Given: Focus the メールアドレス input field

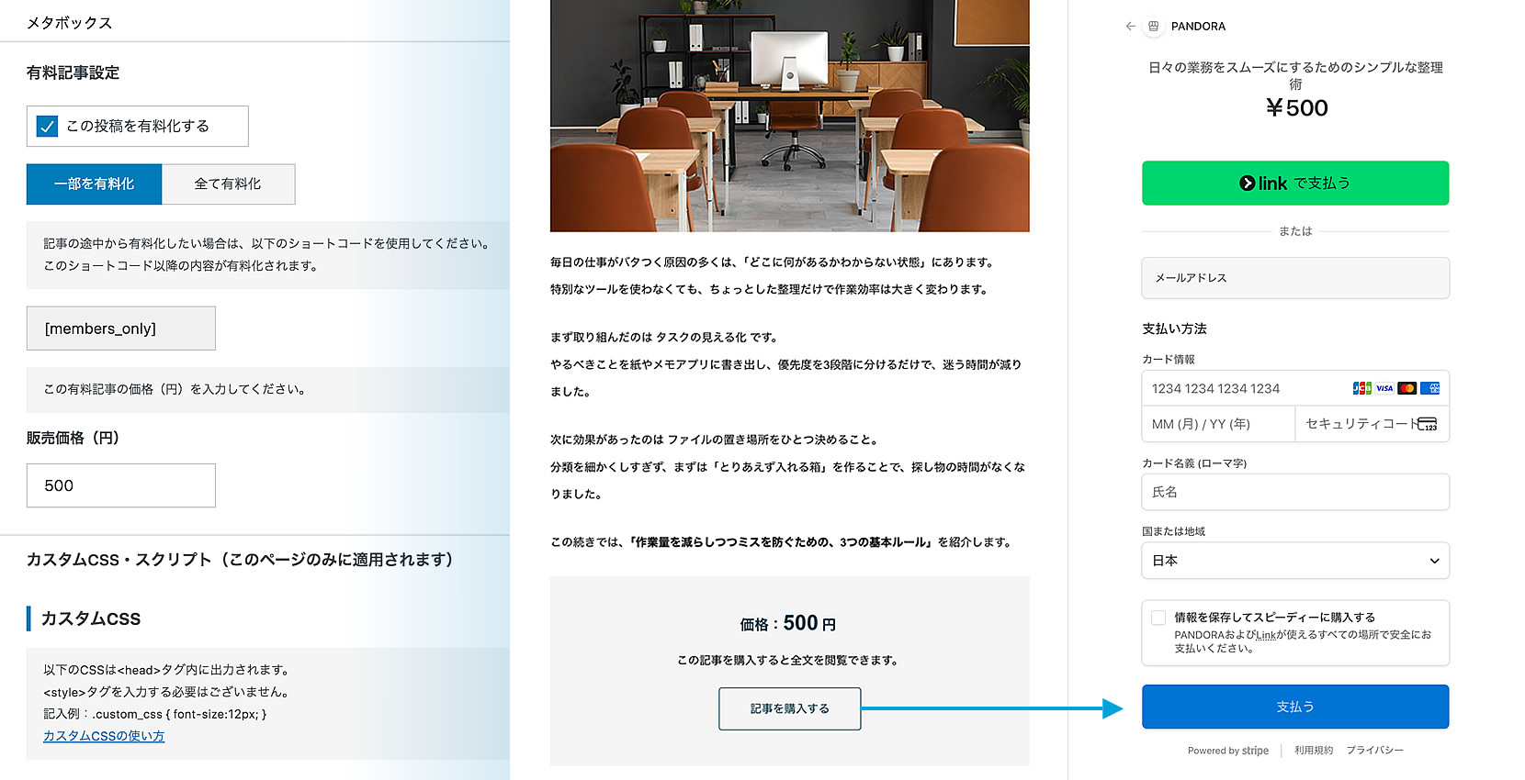Looking at the screenshot, I should click(x=1295, y=278).
